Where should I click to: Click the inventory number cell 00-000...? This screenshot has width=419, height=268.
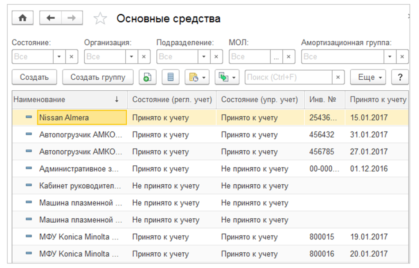point(324,169)
